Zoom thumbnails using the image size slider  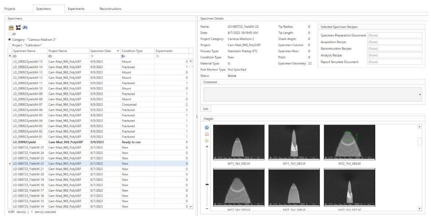pos(207,185)
